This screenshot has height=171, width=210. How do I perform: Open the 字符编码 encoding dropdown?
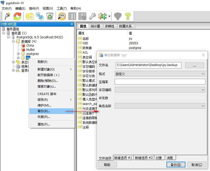[160, 90]
